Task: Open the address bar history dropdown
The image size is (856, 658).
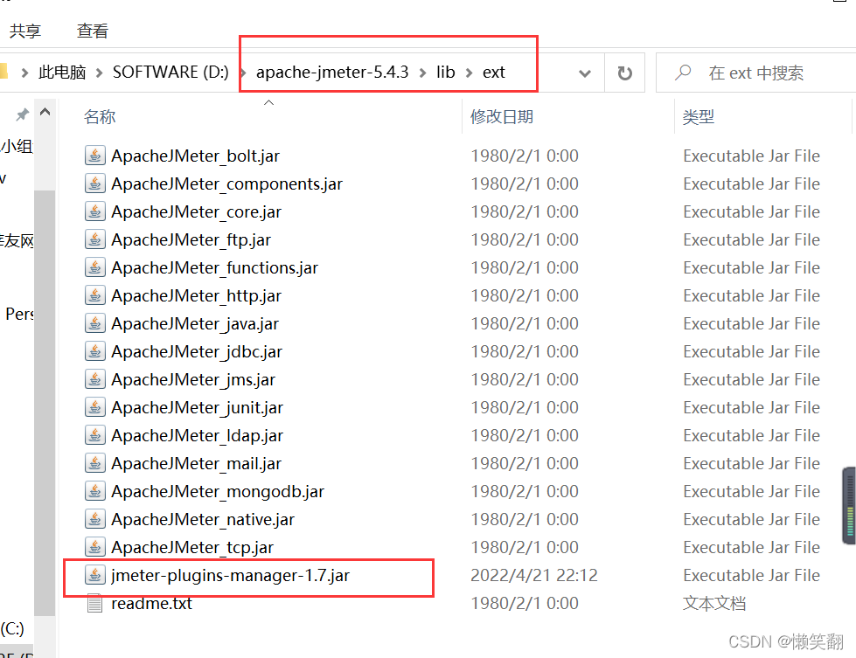Action: pos(585,73)
